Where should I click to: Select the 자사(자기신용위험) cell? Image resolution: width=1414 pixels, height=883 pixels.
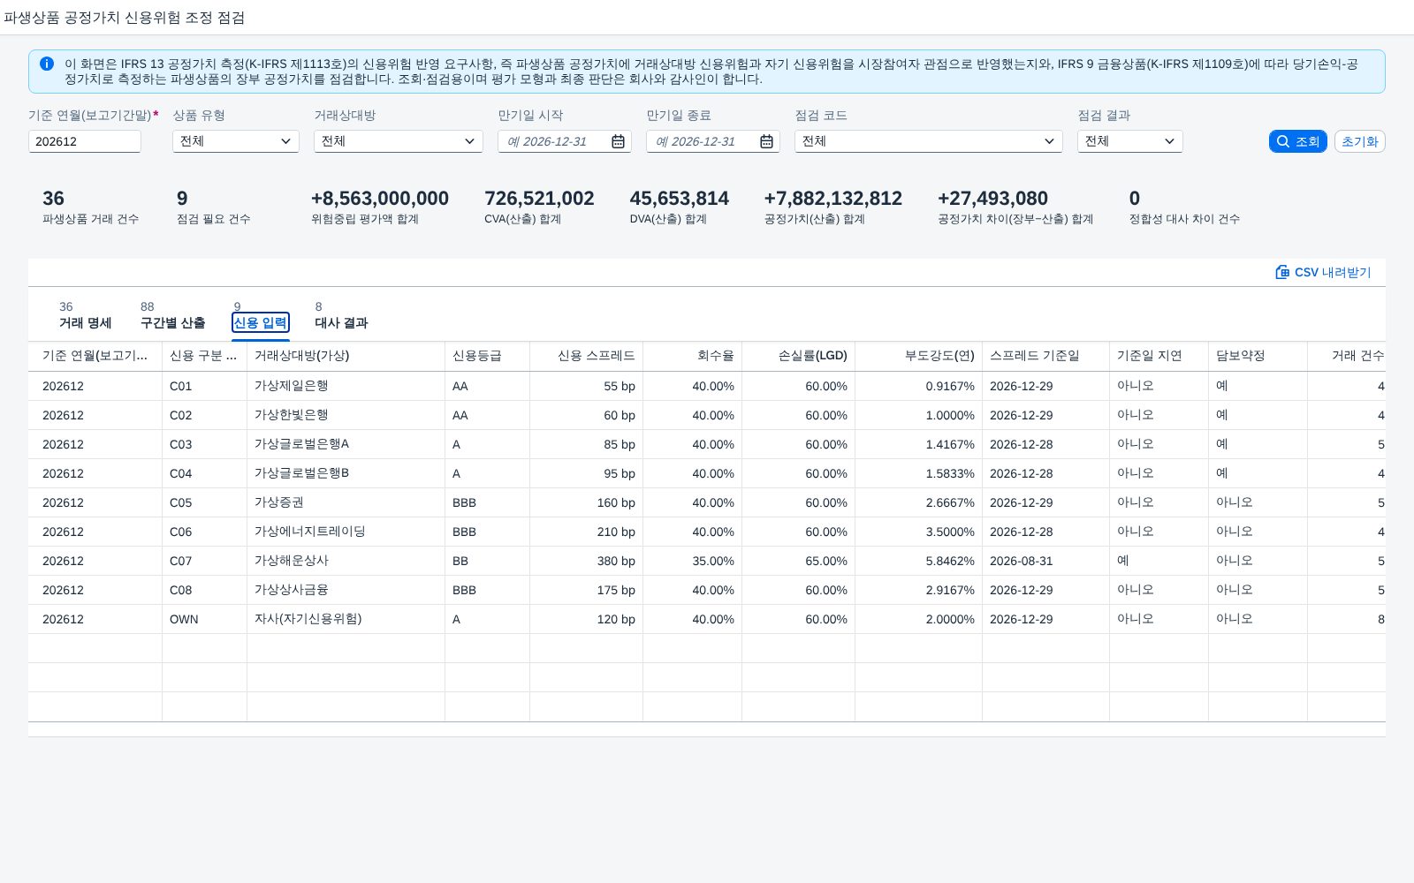[x=346, y=619]
